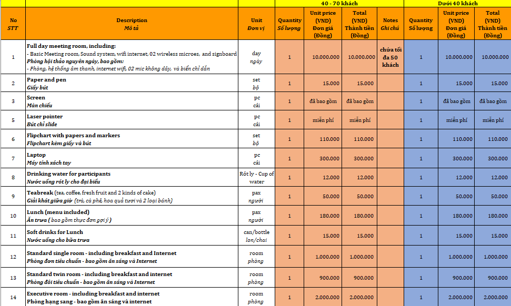Select the 'chứa tối đa 50 khách' note cell
Screen dimensions: 511x306
pos(390,57)
